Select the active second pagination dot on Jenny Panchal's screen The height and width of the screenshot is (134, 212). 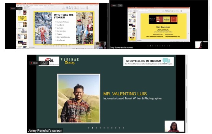point(93,128)
